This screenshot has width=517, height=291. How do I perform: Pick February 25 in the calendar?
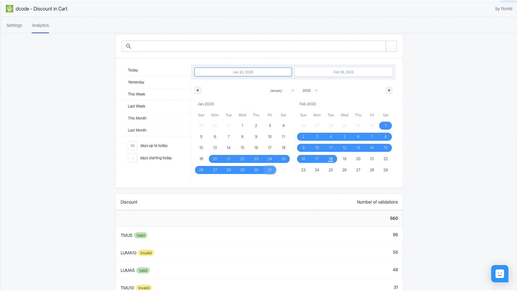click(331, 170)
